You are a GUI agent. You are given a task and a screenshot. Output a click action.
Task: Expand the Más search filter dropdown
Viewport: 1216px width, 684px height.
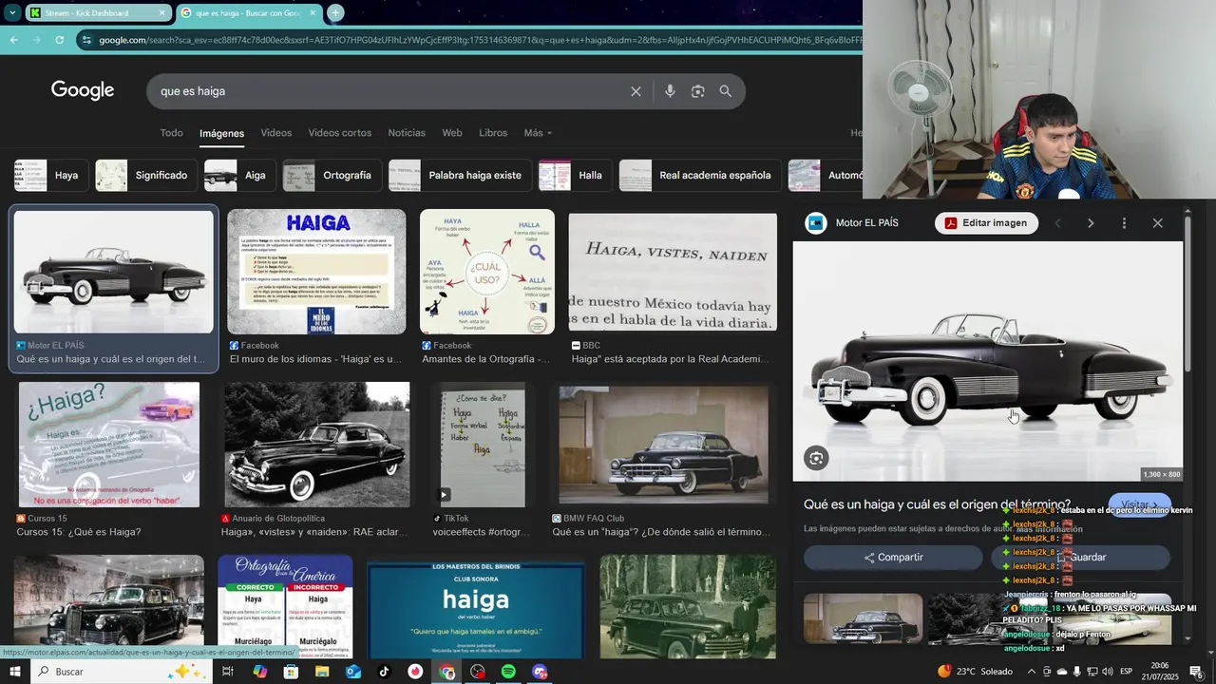click(538, 133)
